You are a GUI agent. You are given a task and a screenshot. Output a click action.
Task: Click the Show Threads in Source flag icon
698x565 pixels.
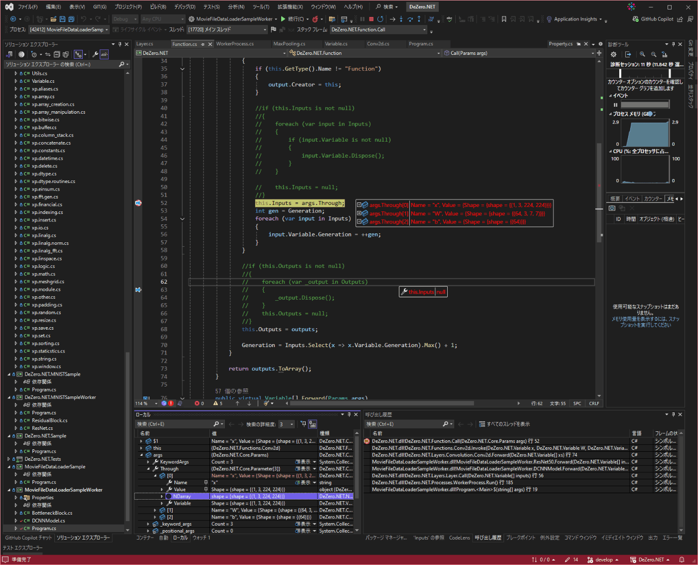click(x=273, y=29)
